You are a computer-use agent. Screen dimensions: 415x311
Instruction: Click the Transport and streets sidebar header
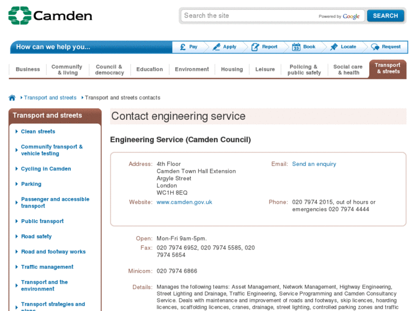(55, 115)
